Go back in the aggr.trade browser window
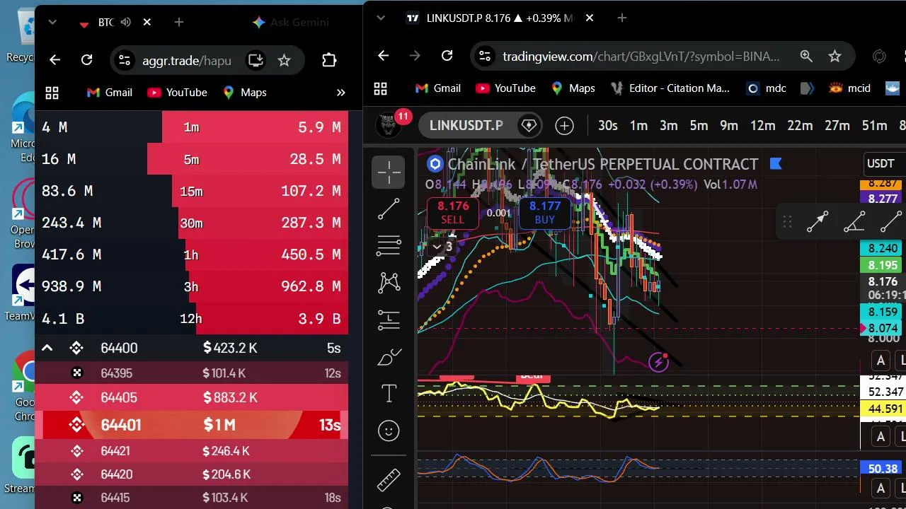 [x=55, y=60]
